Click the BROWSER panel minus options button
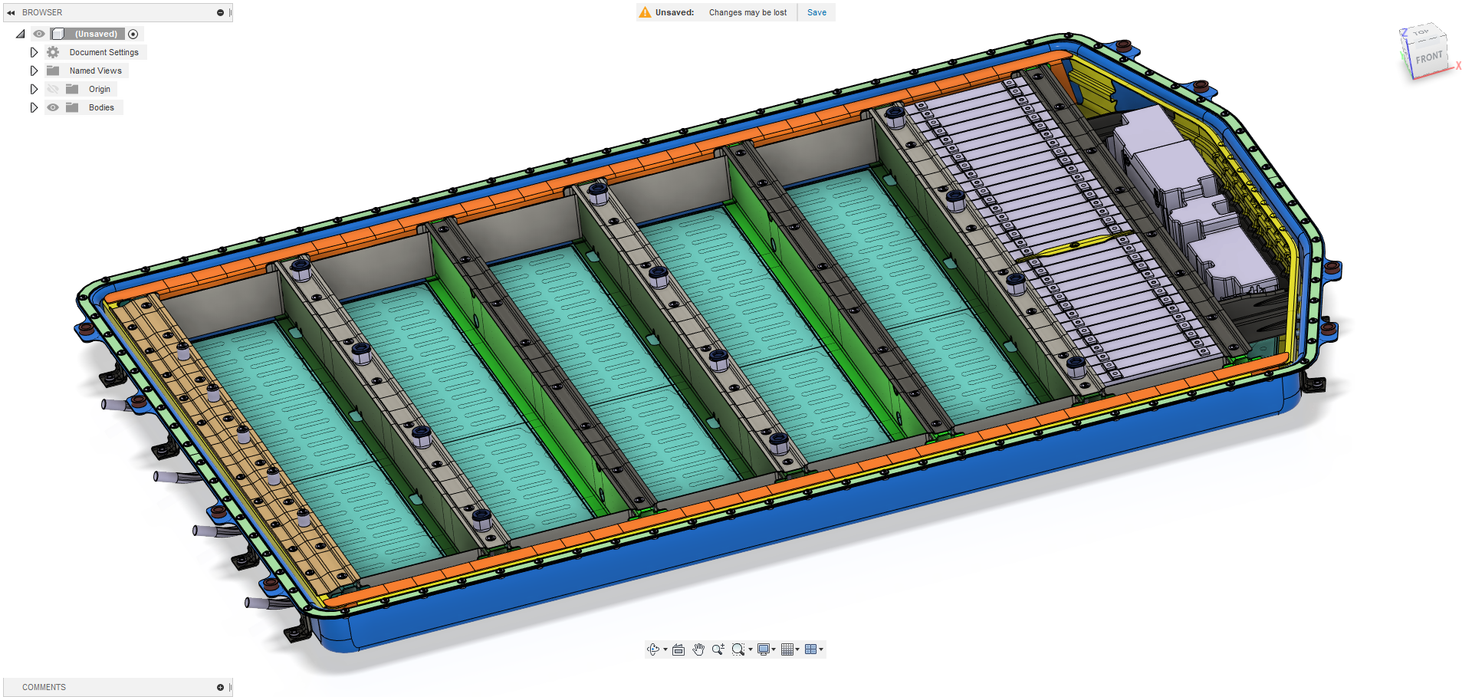The width and height of the screenshot is (1472, 697). (220, 12)
